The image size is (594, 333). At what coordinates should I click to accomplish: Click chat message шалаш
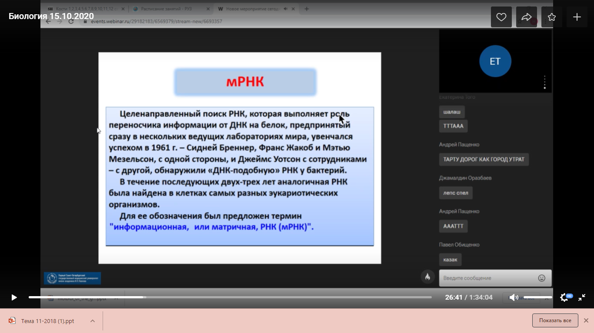452,112
